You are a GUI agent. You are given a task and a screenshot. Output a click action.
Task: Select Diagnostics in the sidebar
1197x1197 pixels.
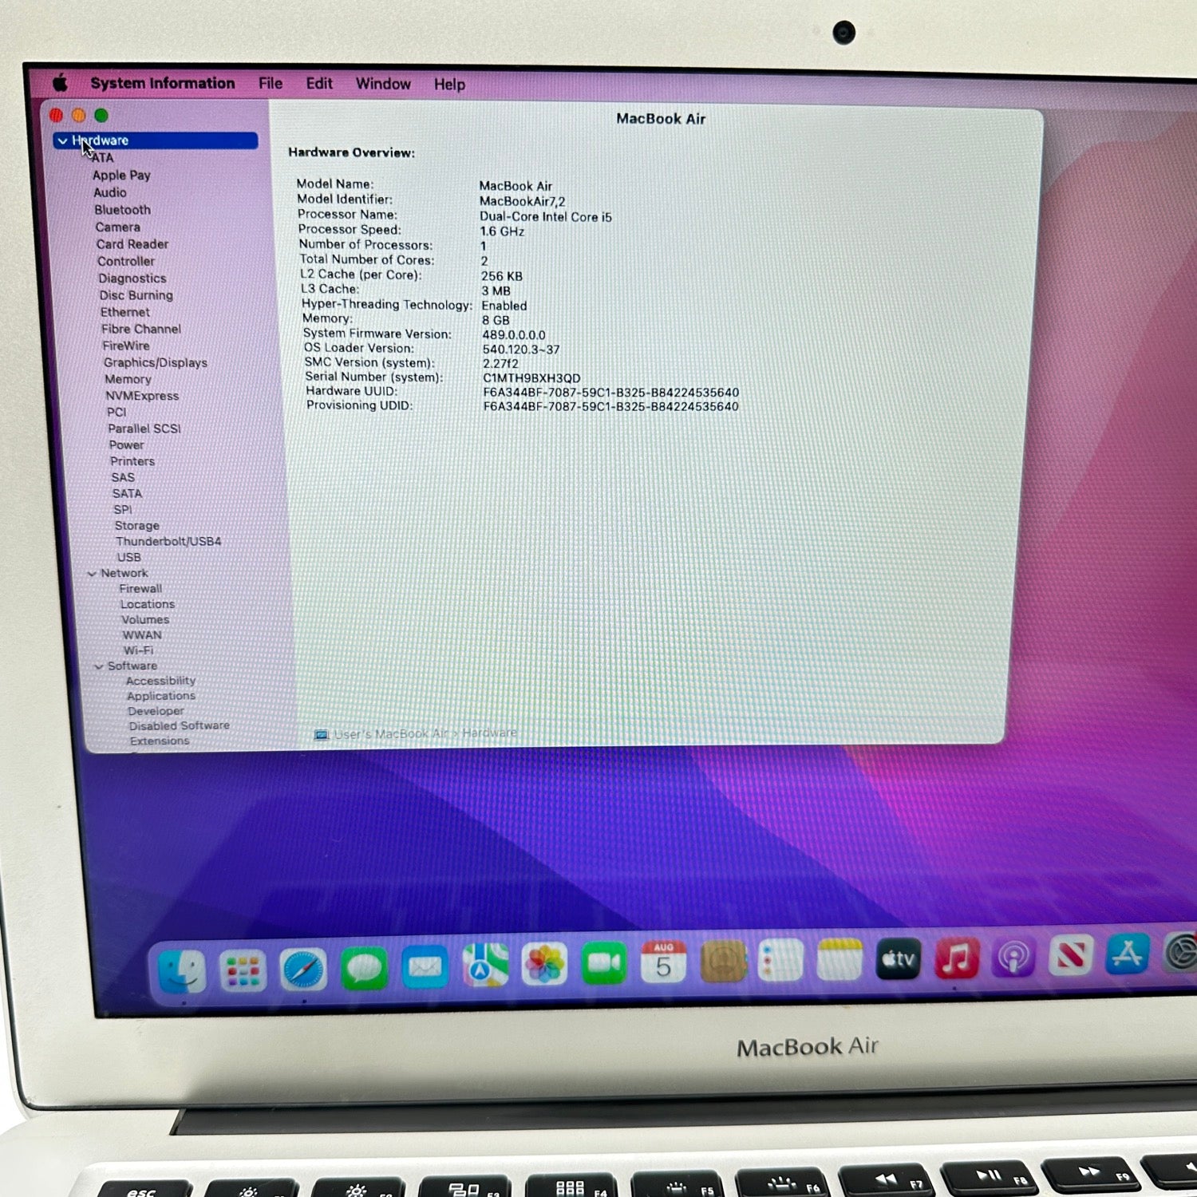[132, 279]
